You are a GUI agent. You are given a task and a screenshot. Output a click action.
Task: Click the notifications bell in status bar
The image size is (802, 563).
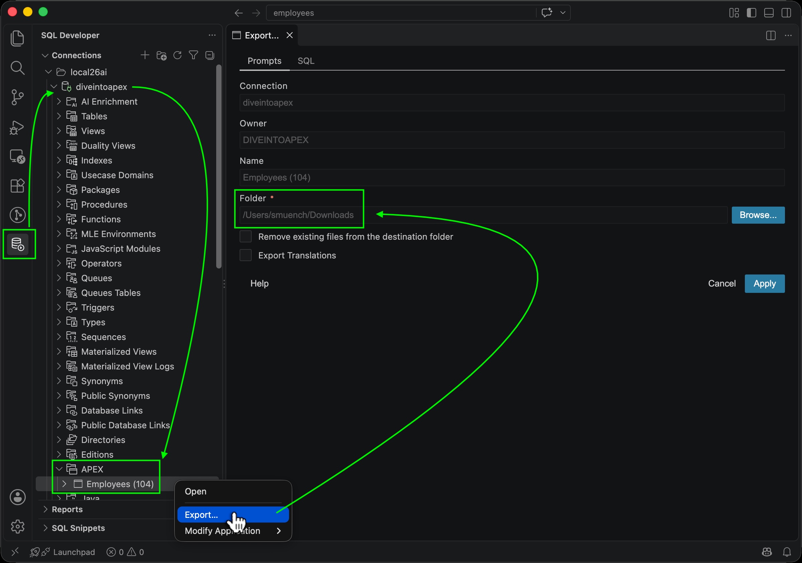click(x=787, y=552)
